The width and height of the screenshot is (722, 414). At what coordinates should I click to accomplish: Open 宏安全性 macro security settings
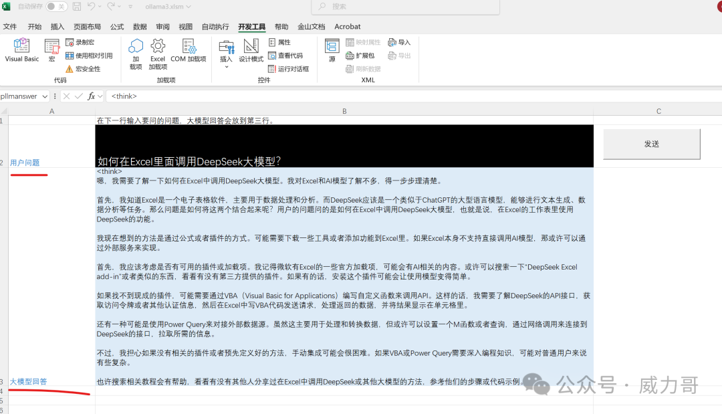(83, 69)
